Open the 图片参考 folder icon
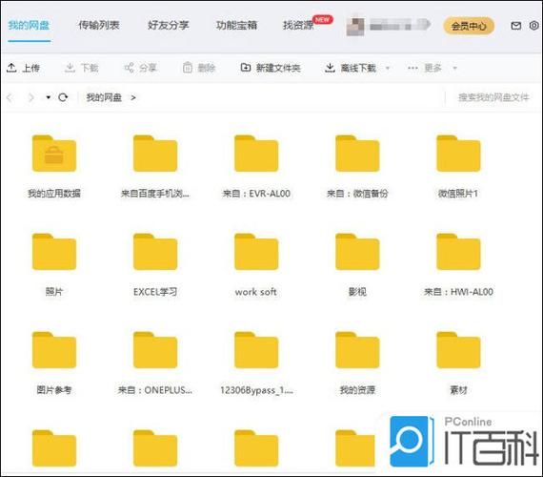543x477 pixels. tap(54, 350)
